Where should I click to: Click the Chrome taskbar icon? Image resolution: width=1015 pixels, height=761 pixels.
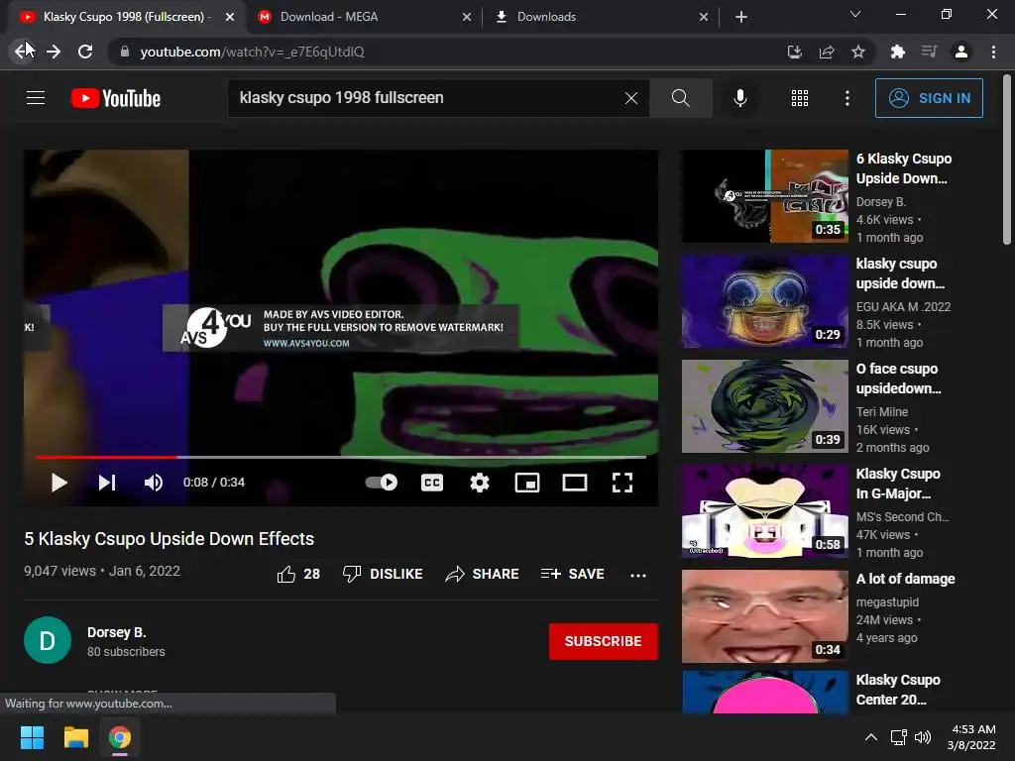[120, 737]
